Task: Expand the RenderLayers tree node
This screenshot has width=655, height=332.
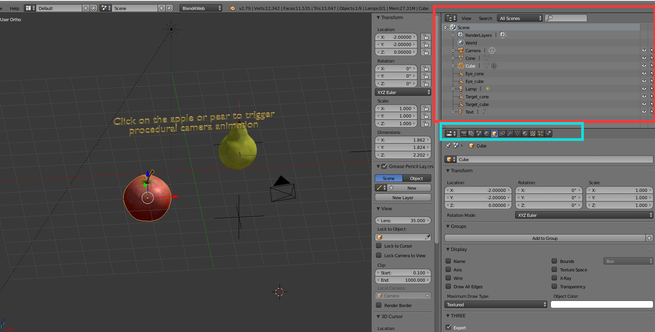Action: point(453,35)
